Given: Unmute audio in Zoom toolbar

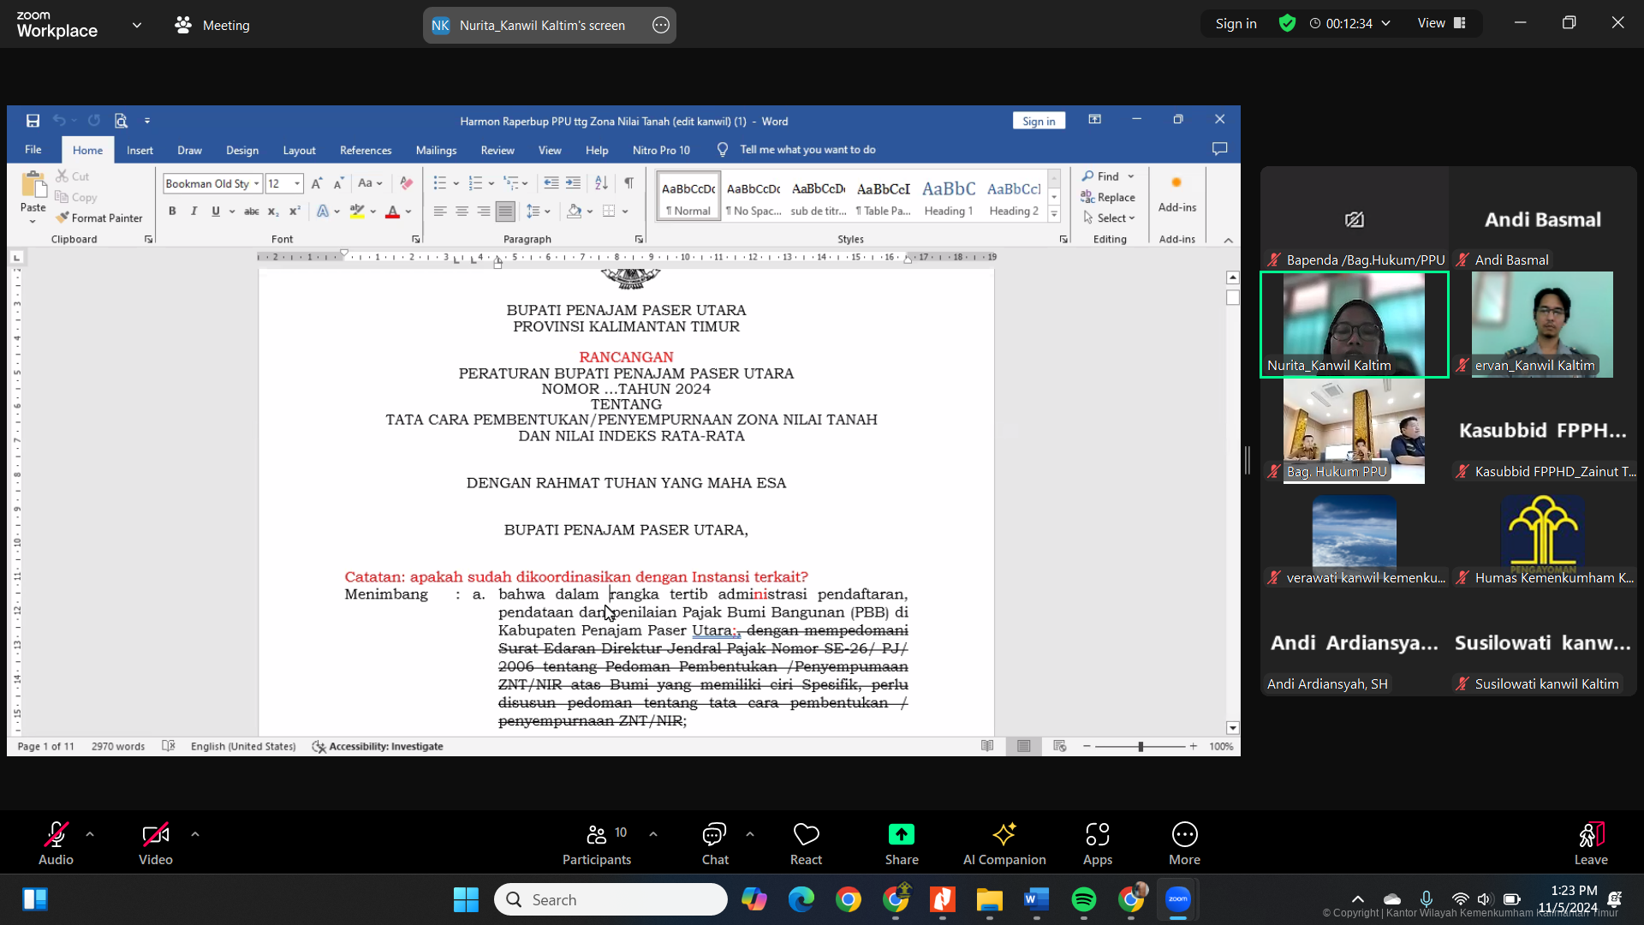Looking at the screenshot, I should [x=56, y=844].
